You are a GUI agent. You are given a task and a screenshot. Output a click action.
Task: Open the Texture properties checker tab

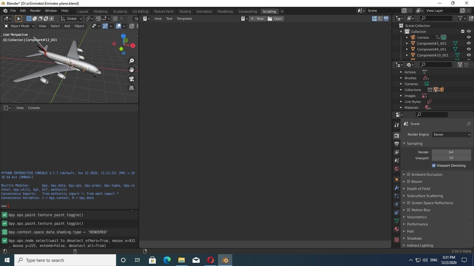click(397, 240)
